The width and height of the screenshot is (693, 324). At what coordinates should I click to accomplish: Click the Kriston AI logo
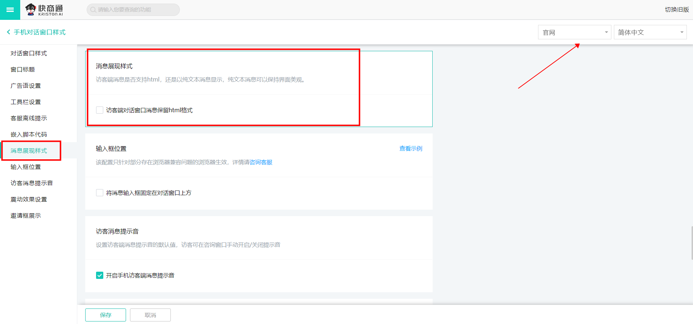(x=44, y=10)
